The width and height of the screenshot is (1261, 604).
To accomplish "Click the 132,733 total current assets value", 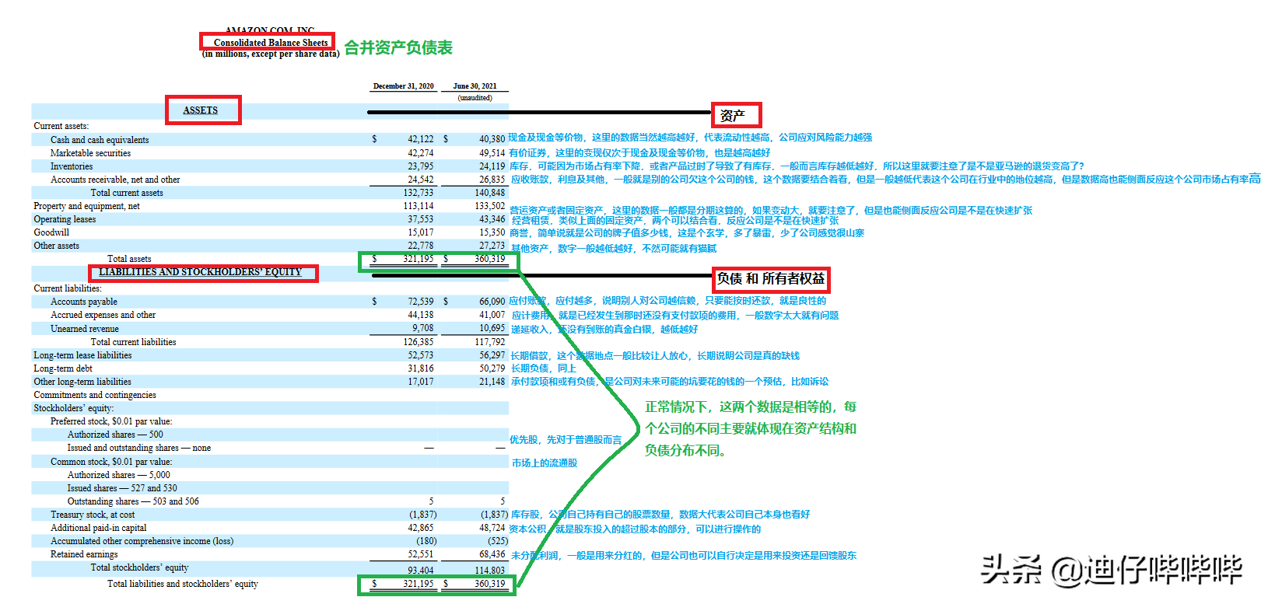I will tap(419, 193).
